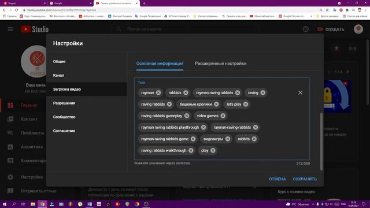Open the notifications center in taskbar

(x=364, y=204)
